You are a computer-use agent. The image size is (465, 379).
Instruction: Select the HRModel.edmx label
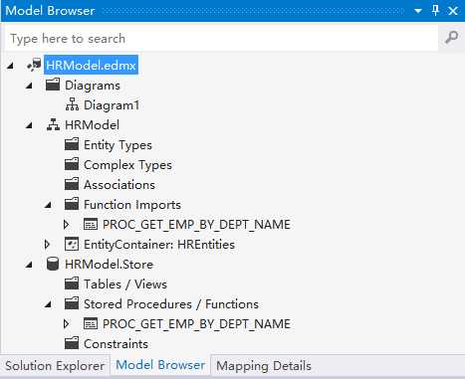(91, 65)
